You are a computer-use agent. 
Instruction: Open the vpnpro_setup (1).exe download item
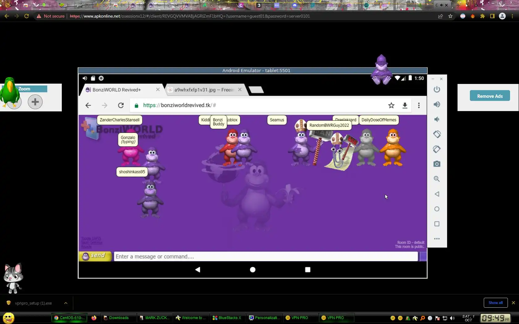coord(33,303)
